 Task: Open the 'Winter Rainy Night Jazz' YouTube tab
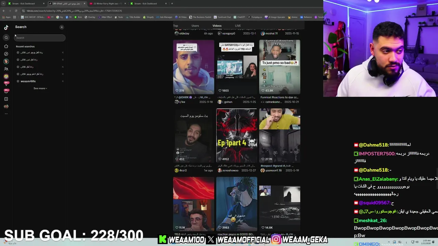coord(107,3)
